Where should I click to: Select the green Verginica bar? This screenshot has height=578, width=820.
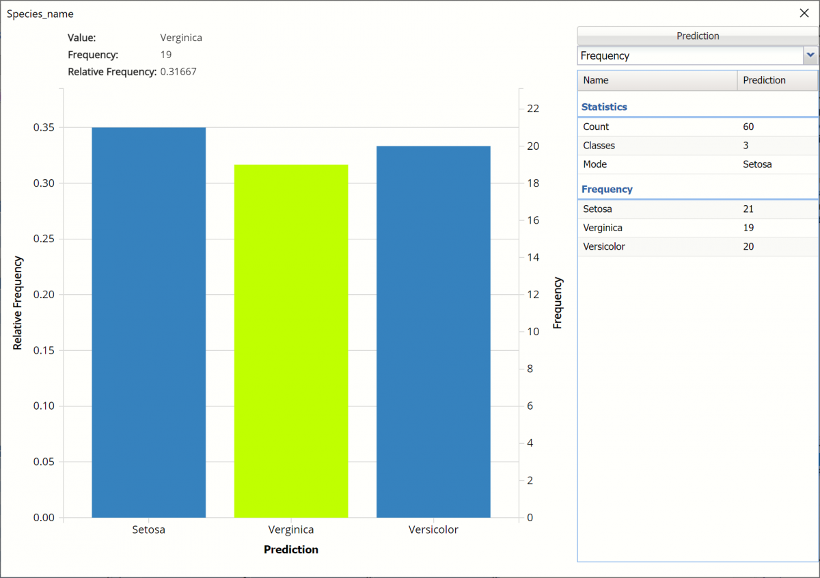(x=291, y=341)
